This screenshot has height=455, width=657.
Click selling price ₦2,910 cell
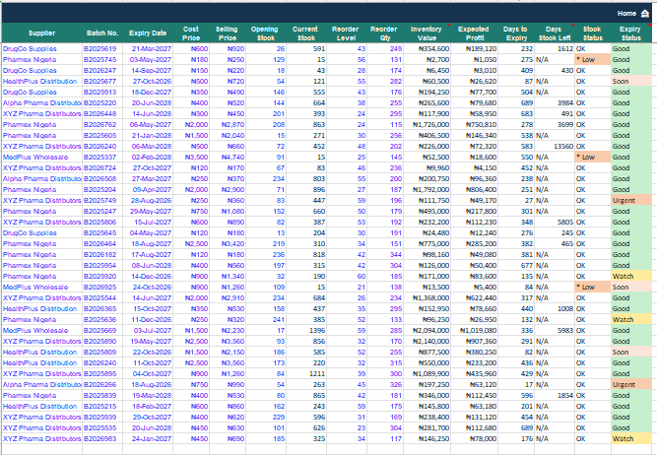(228, 298)
